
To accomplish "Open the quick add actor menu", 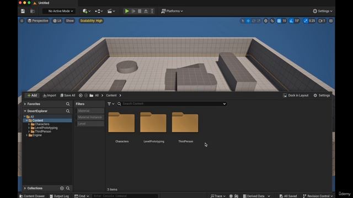I will (x=87, y=11).
